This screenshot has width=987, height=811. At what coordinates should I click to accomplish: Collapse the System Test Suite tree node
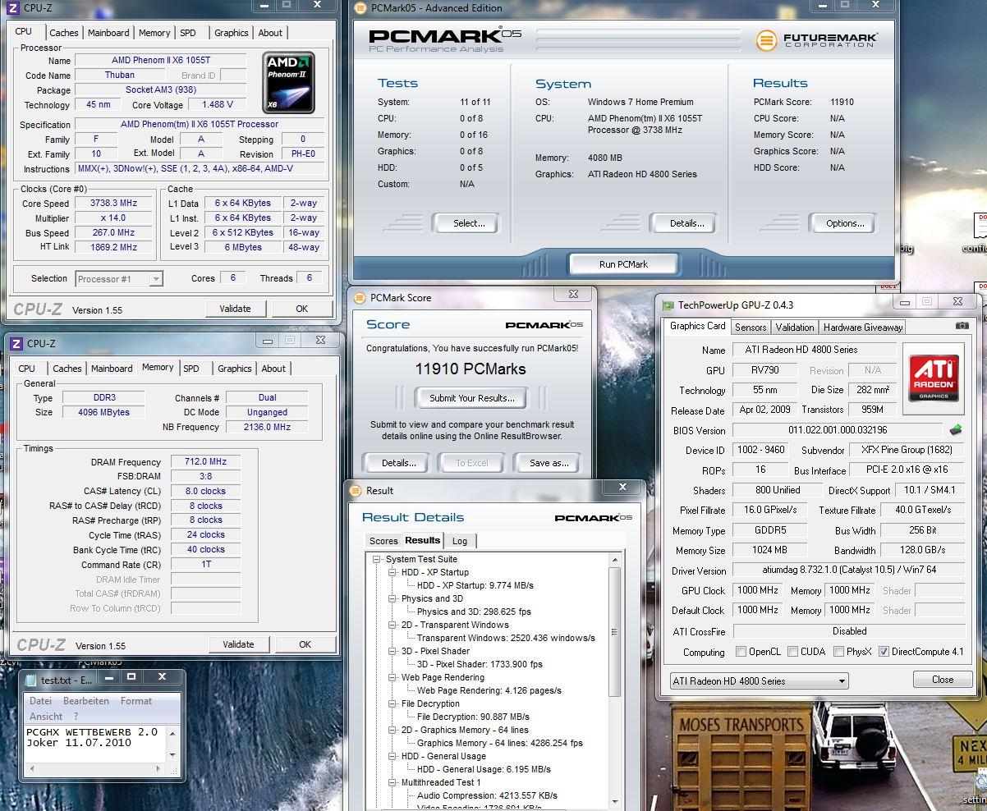[x=378, y=560]
